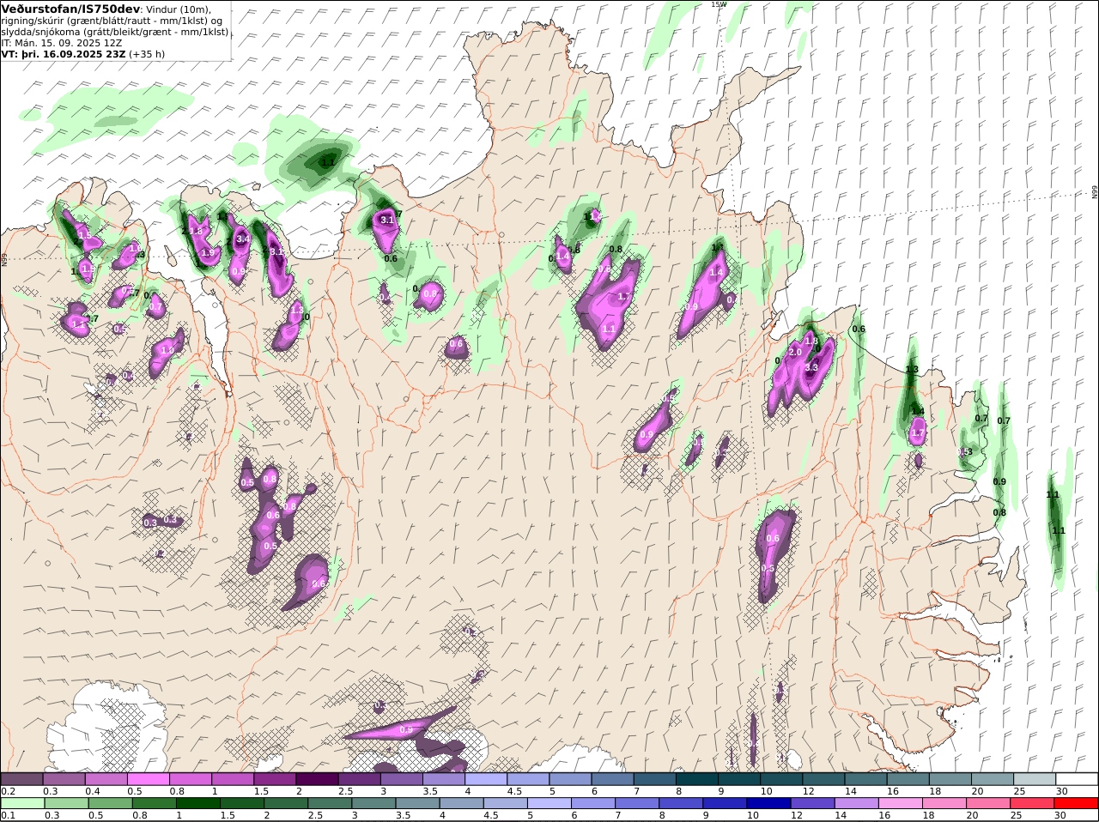The width and height of the screenshot is (1099, 822).
Task: Click the Veðurstofan/IS750dev title text
Action: (70, 9)
